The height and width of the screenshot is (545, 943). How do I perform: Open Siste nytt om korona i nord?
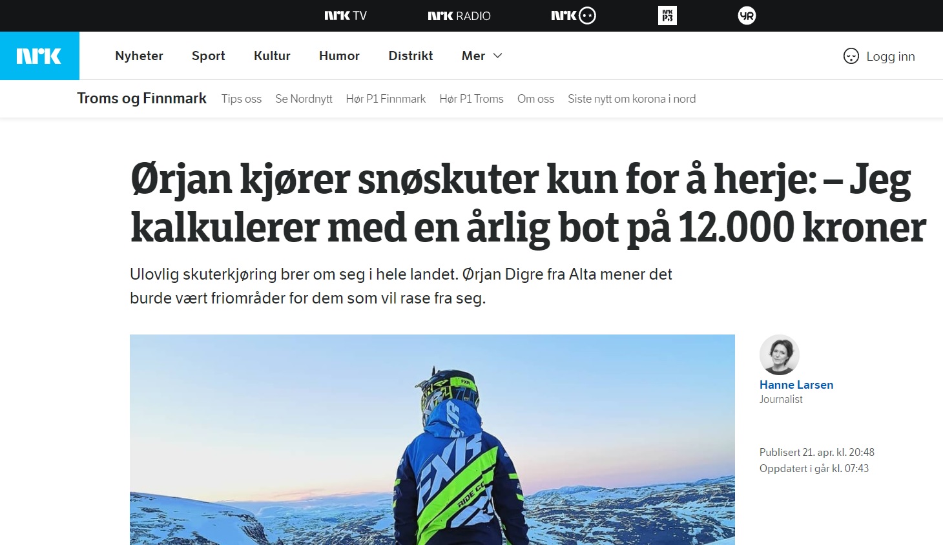[x=632, y=99]
